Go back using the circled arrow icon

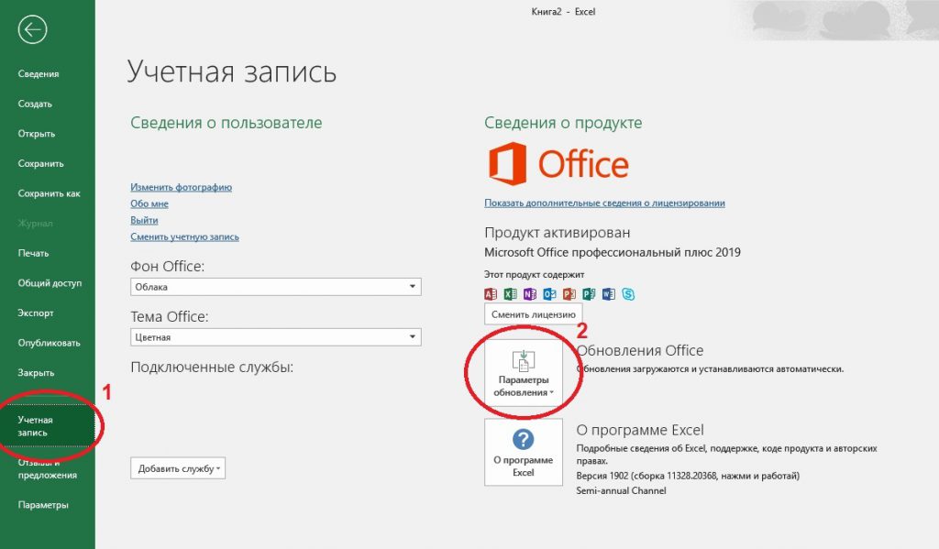32,29
